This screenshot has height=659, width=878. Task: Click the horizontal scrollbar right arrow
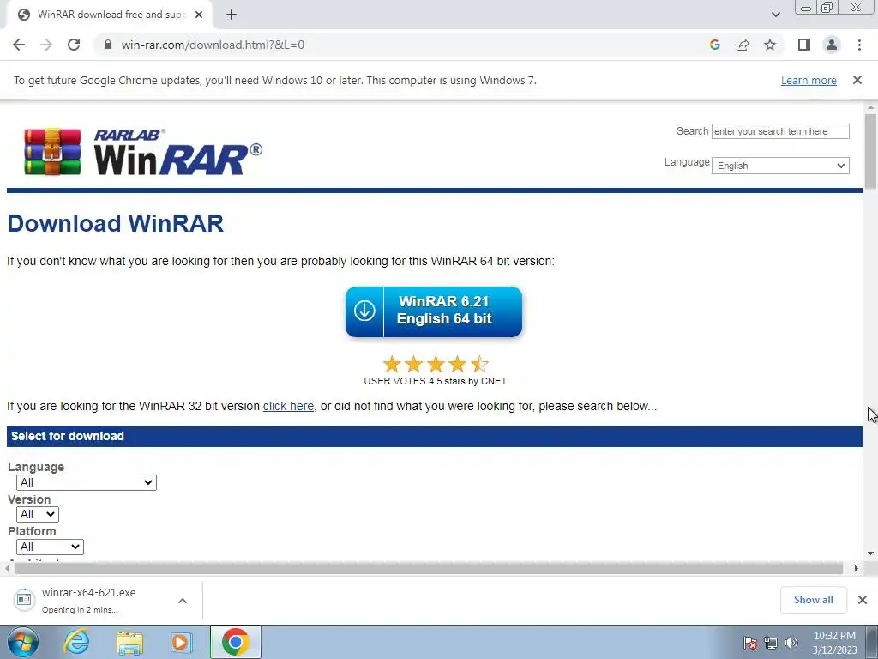coord(857,568)
